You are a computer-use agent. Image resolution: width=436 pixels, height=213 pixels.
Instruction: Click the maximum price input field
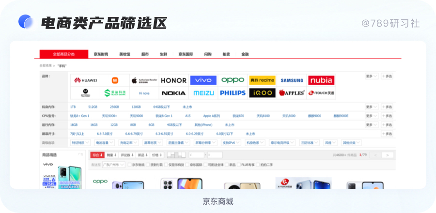coord(215,155)
